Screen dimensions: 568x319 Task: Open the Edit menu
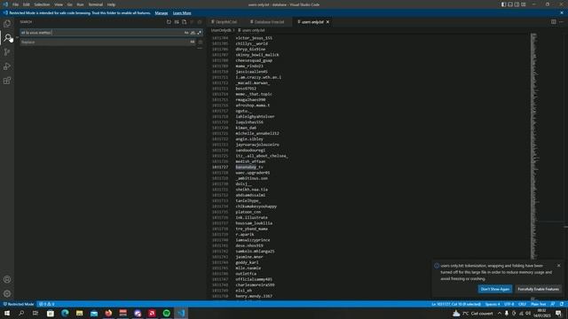click(x=27, y=4)
